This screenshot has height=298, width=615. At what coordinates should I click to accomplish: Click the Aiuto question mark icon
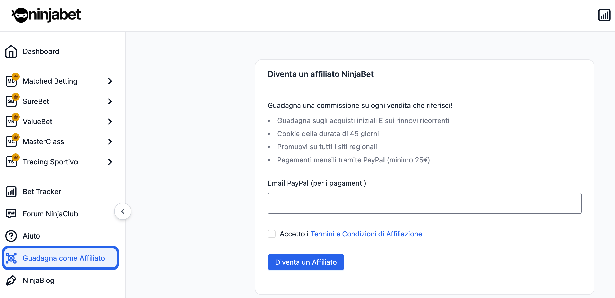(11, 236)
